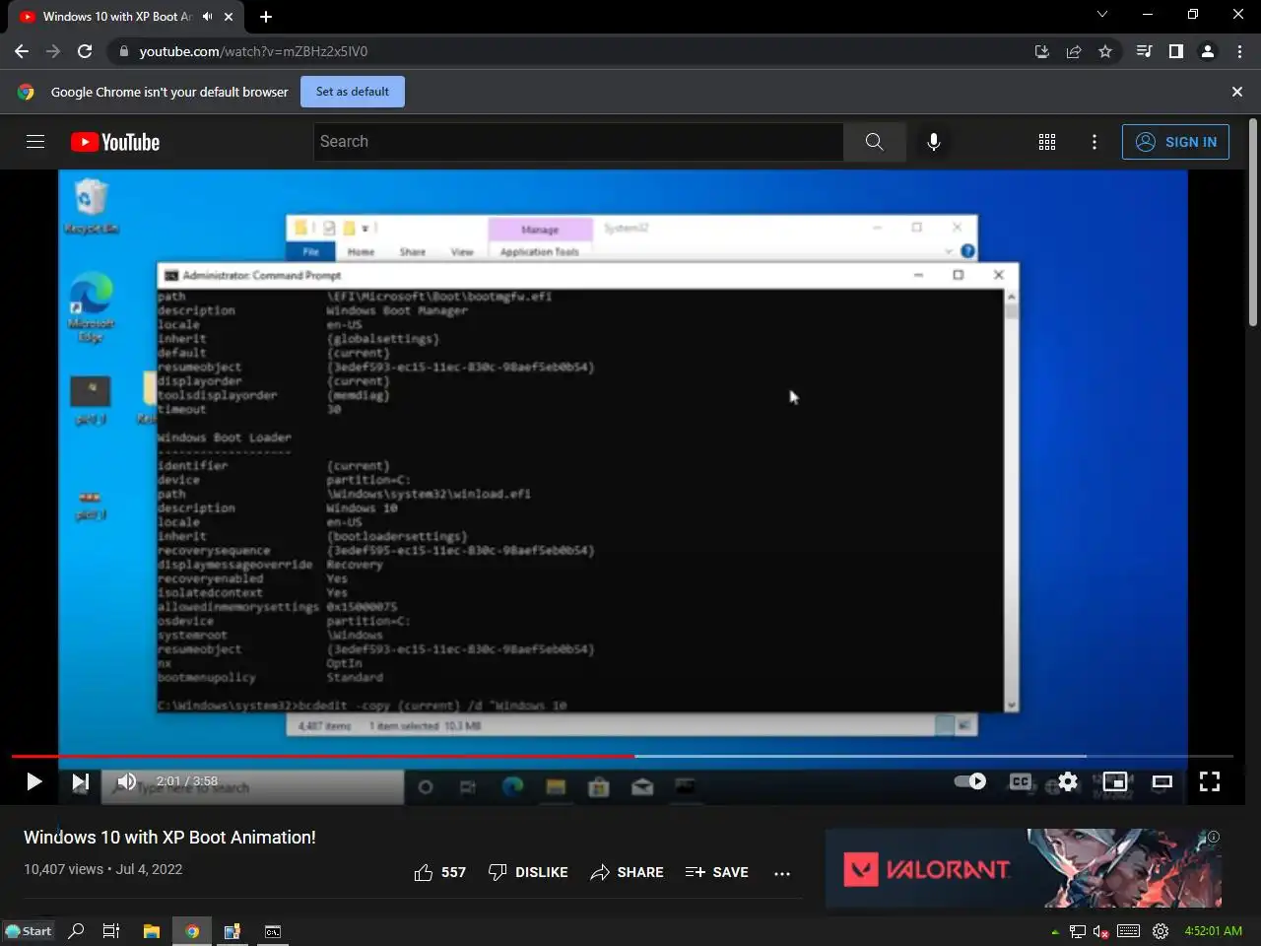This screenshot has width=1261, height=946.
Task: Open taskbar search magnifier
Action: click(76, 931)
